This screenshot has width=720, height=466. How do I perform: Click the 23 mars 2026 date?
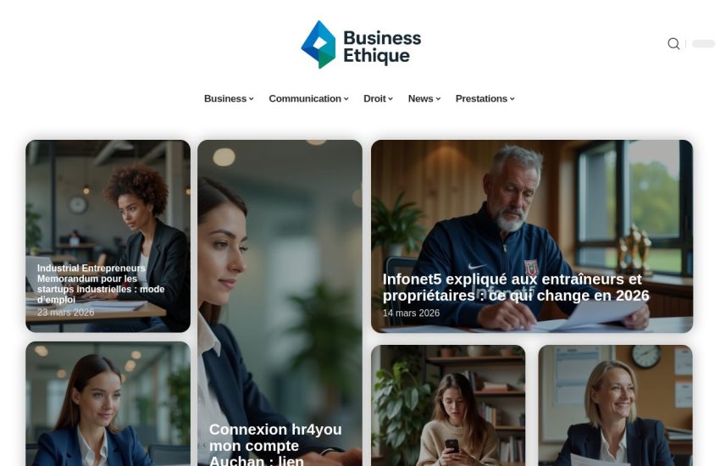tap(66, 312)
